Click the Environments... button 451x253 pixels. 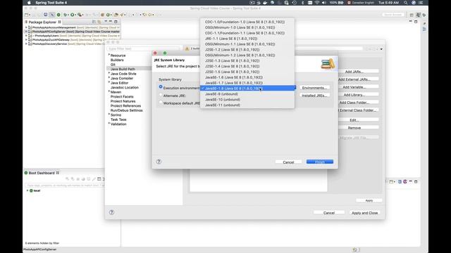coord(314,88)
